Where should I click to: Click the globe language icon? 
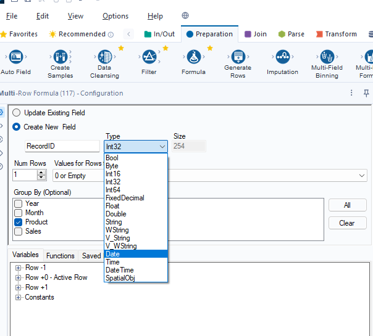click(185, 15)
